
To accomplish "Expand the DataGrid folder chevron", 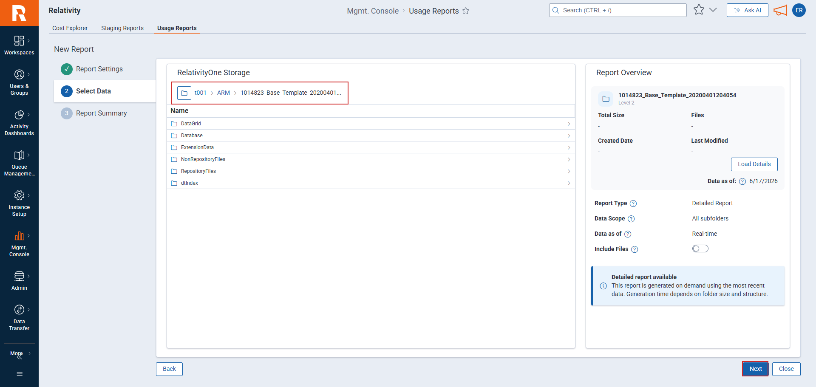I will pyautogui.click(x=569, y=124).
